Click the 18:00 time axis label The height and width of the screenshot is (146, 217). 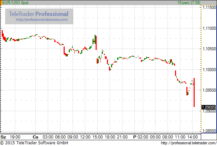click(110, 137)
